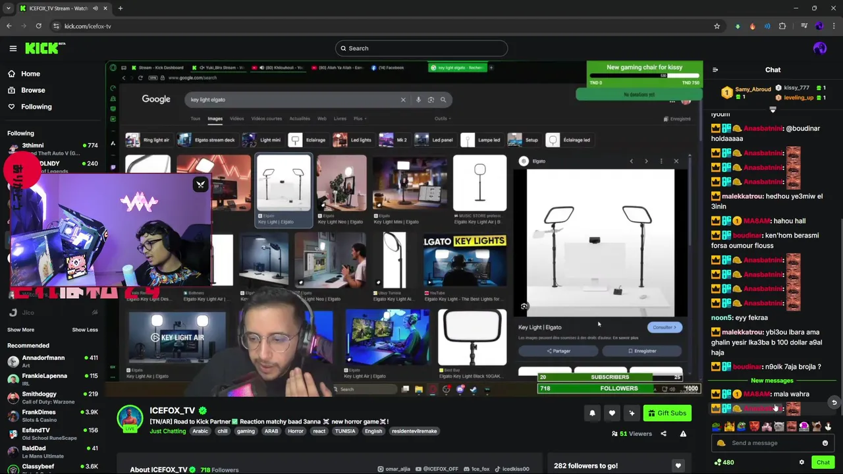The height and width of the screenshot is (474, 843).
Task: Click the Kick search field
Action: point(421,48)
